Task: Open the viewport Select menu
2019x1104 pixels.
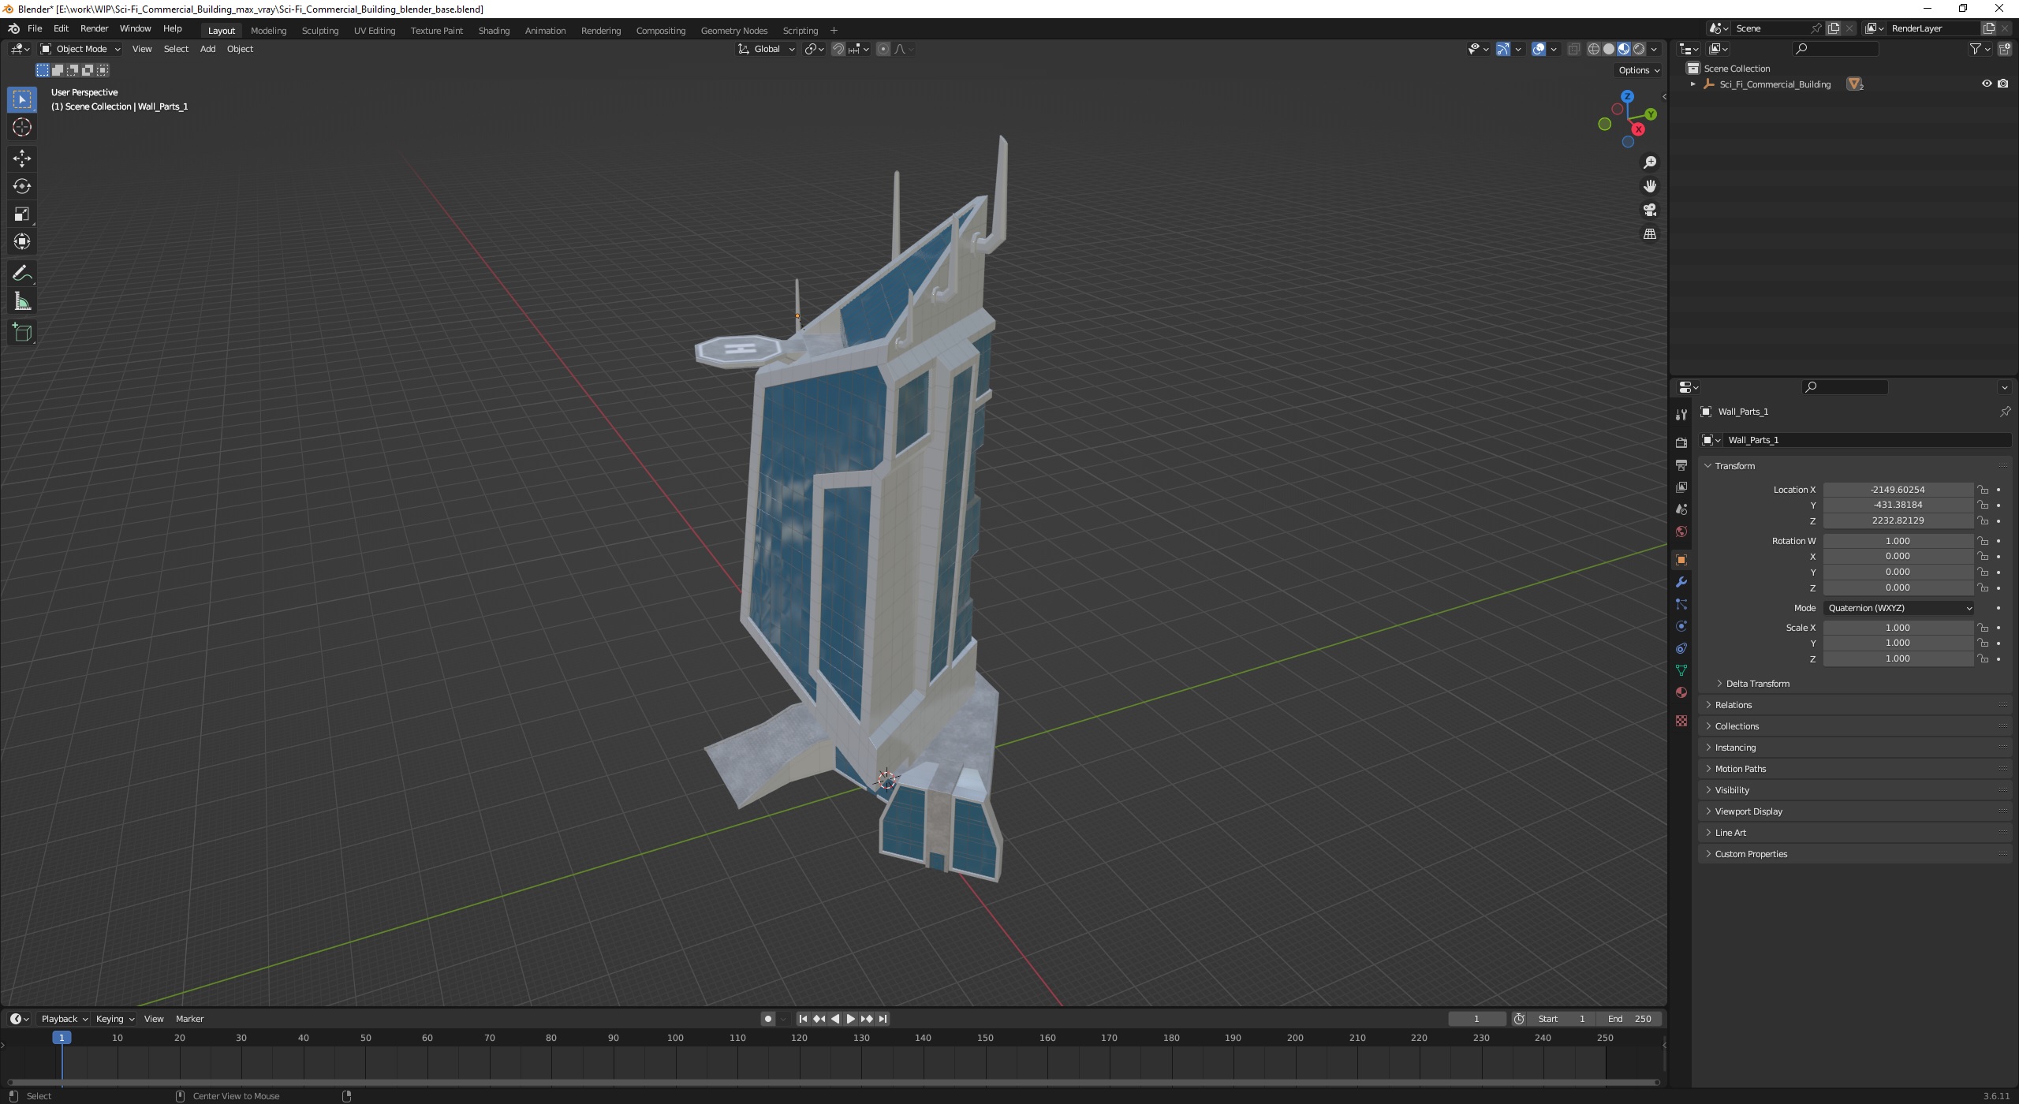Action: point(176,49)
